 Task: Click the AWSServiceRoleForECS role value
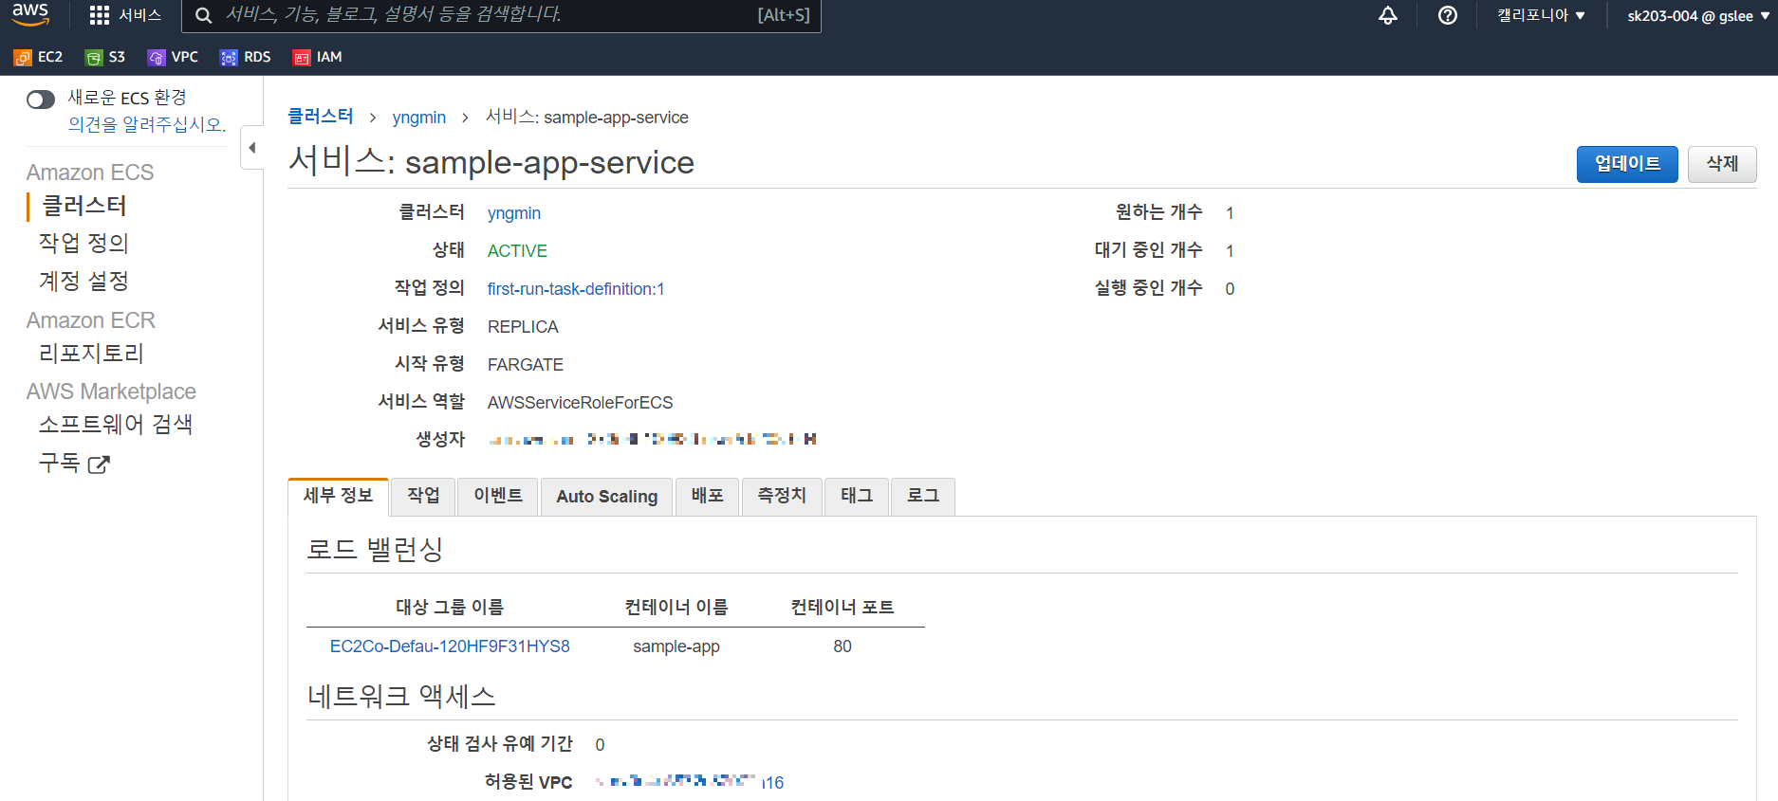[x=580, y=403]
